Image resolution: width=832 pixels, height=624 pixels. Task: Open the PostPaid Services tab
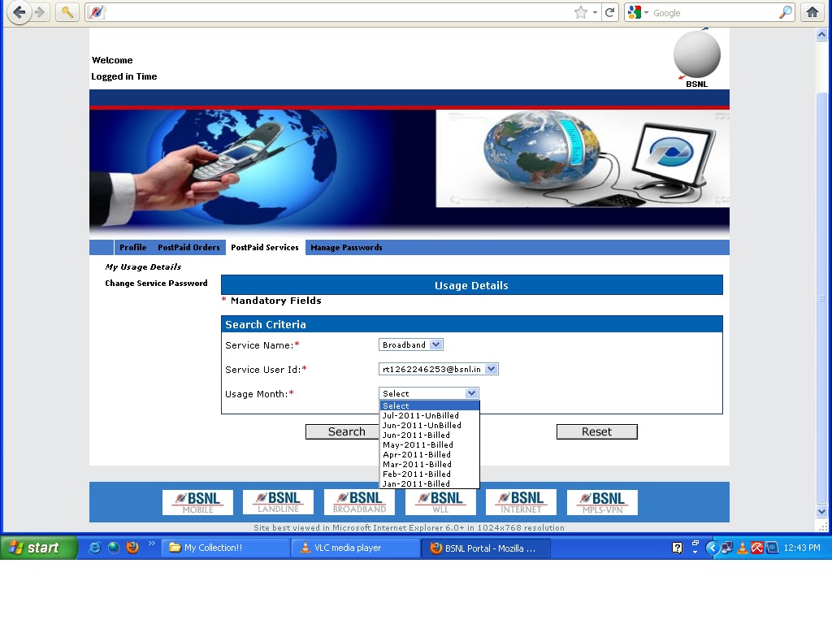point(265,247)
